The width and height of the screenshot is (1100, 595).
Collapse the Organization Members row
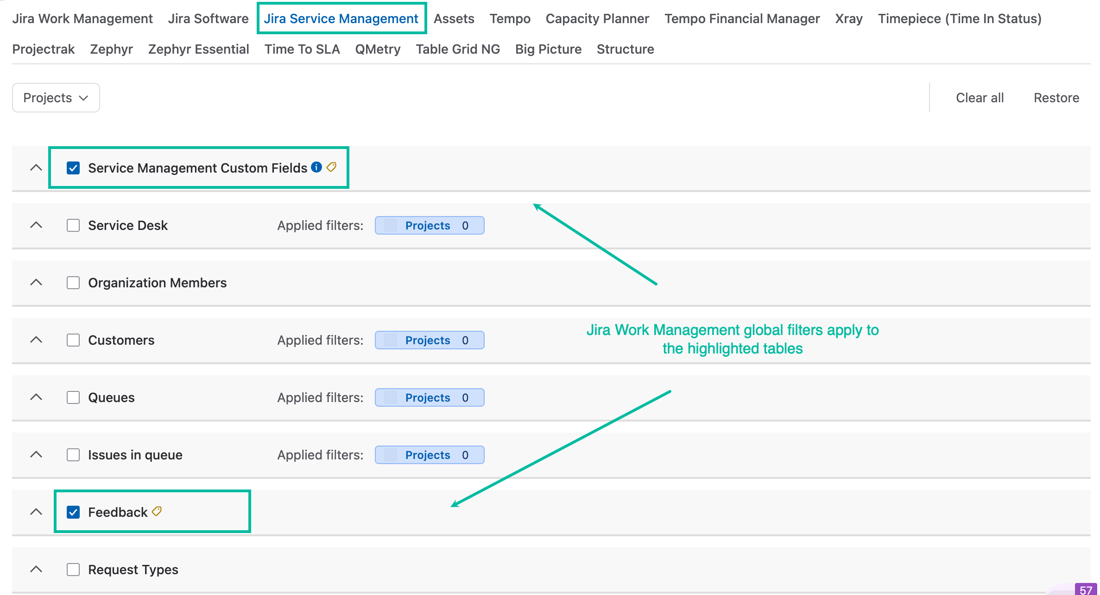[36, 282]
